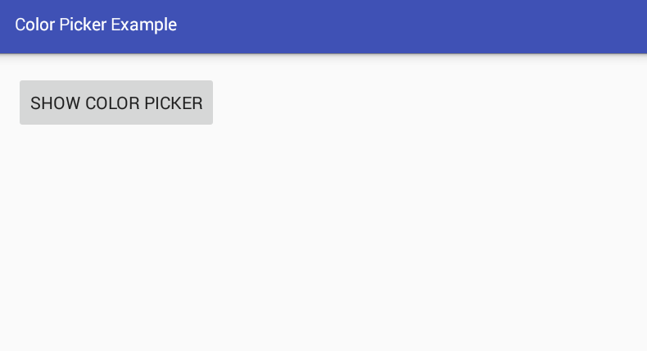Click the word Example in the header

point(143,25)
